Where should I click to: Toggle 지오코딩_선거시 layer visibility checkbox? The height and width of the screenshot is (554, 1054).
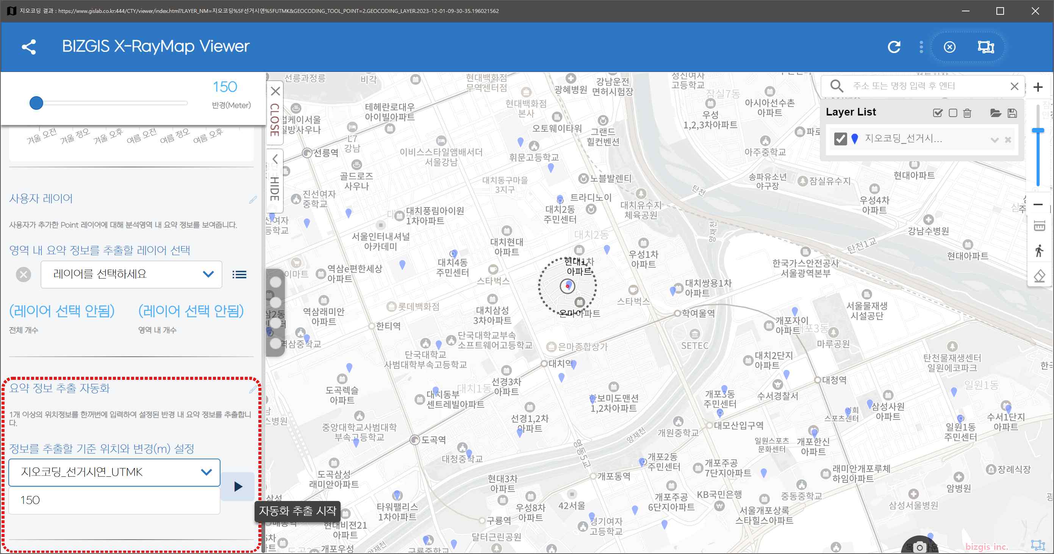(x=840, y=139)
